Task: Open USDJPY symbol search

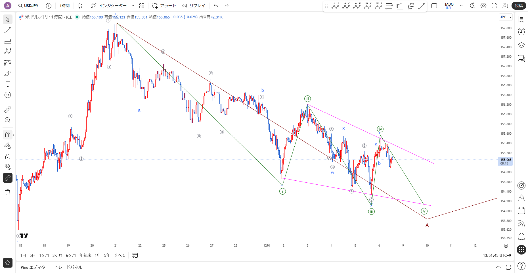Action: pos(28,6)
